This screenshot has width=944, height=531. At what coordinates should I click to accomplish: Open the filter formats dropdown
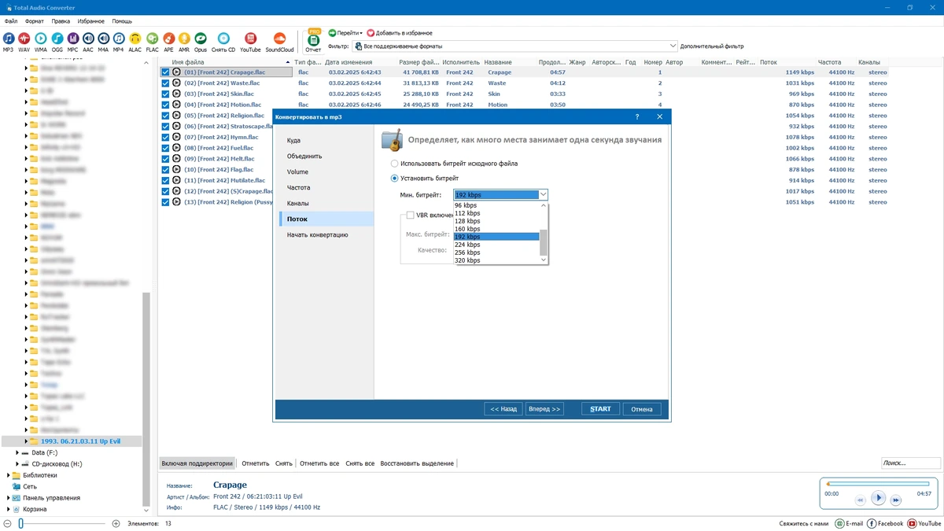click(673, 46)
